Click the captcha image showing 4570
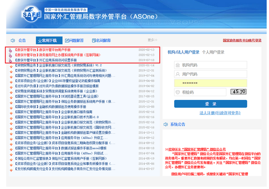 (x=239, y=92)
